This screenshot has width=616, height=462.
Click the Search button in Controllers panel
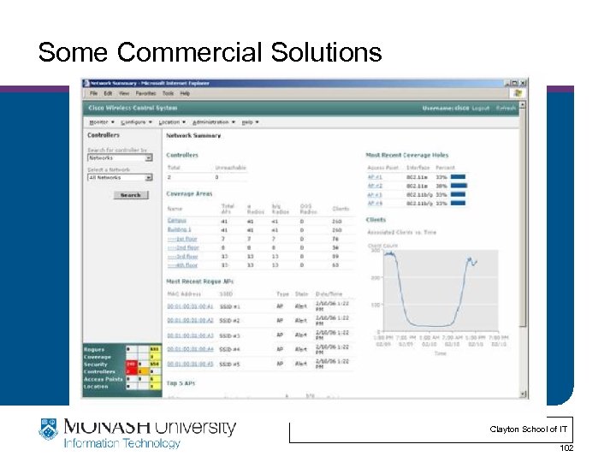[131, 195]
